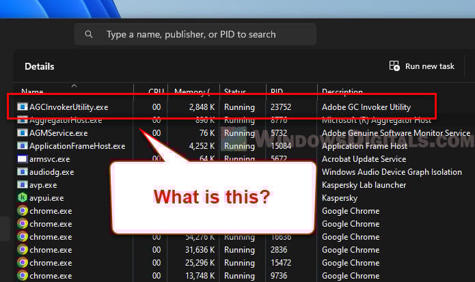
Task: Click Chrome icon of PID 2836 row
Action: [x=23, y=250]
